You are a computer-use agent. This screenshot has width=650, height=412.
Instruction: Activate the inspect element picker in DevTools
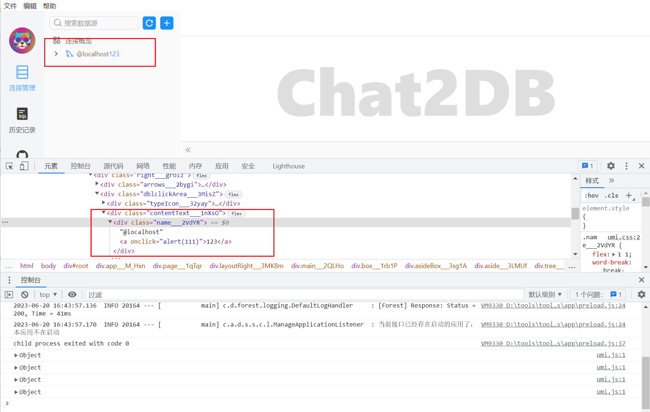pos(9,166)
